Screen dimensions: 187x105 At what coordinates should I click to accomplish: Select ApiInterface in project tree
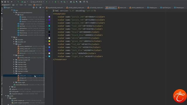(x=23, y=28)
